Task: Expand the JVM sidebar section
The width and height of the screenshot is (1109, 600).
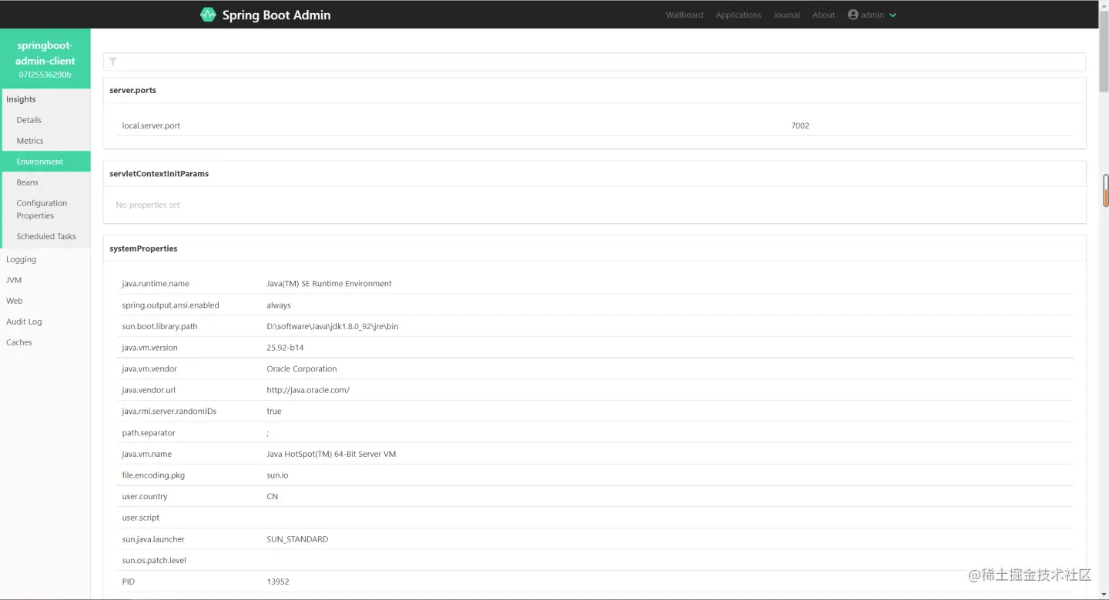Action: click(14, 280)
